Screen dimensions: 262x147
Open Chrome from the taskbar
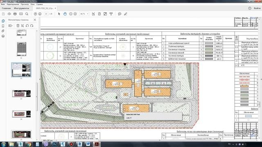point(29,144)
